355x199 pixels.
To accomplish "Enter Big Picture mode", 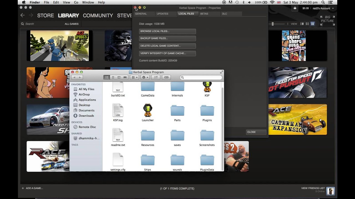I will coord(328,21).
